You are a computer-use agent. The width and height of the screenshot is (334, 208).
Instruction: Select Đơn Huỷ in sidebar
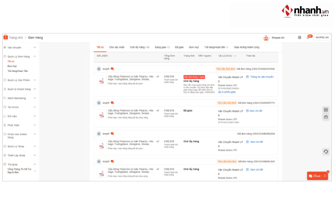12,66
